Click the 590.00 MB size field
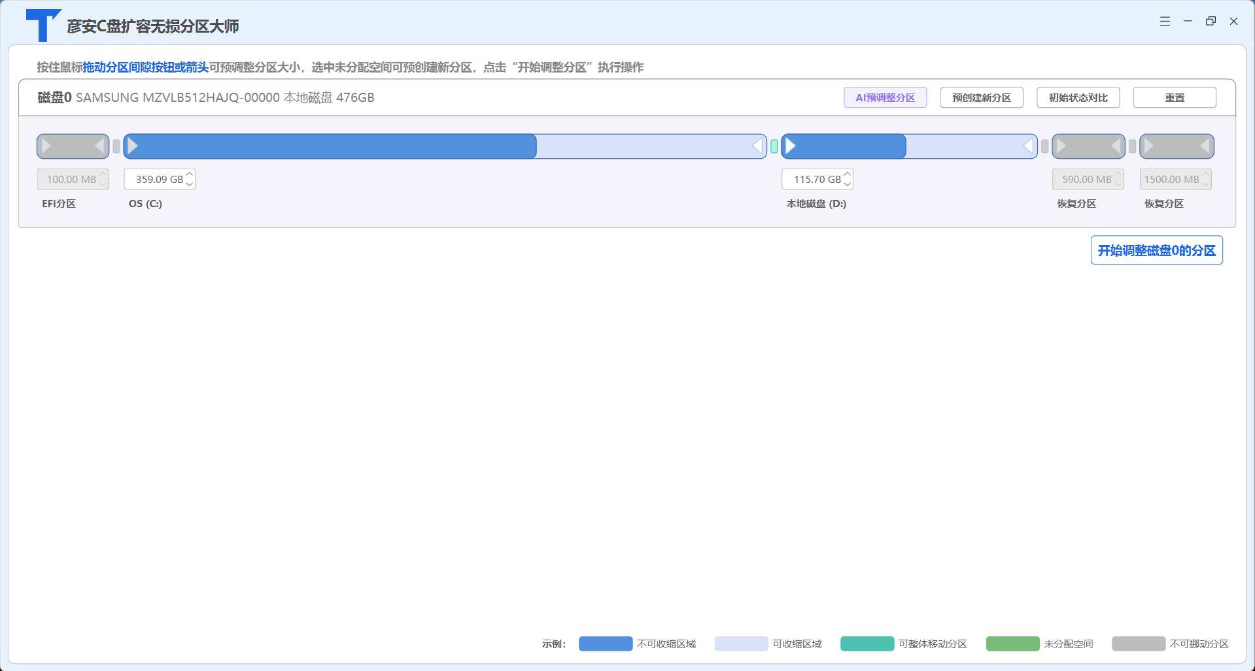The width and height of the screenshot is (1255, 671). coord(1088,179)
